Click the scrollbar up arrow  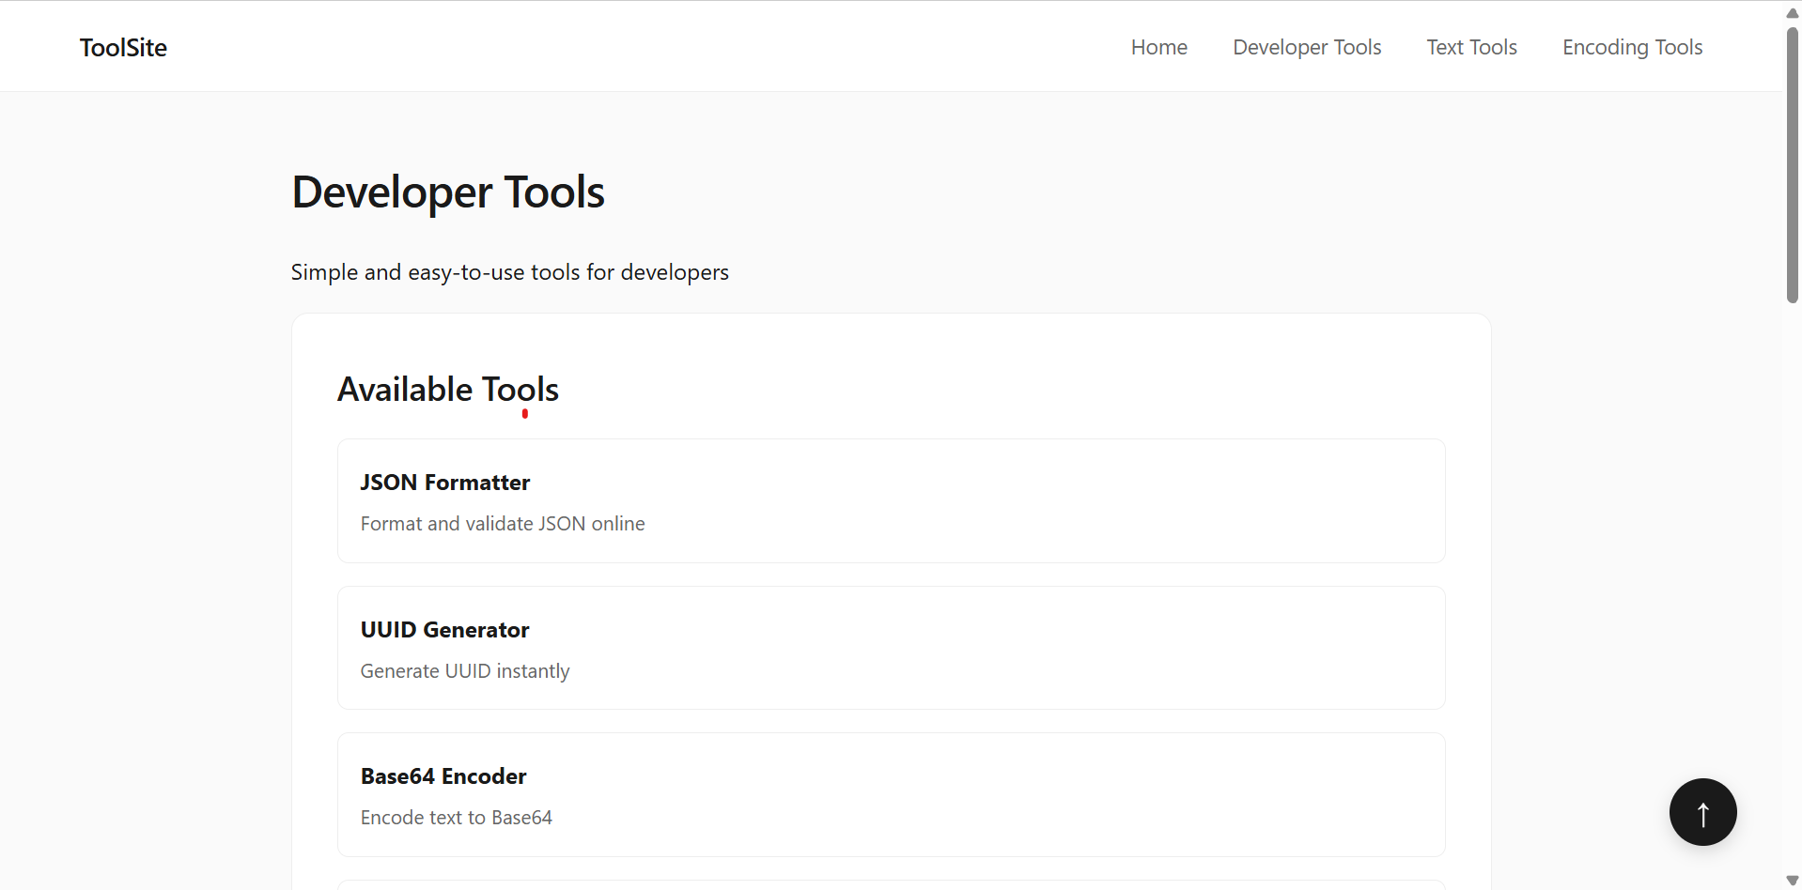1792,12
